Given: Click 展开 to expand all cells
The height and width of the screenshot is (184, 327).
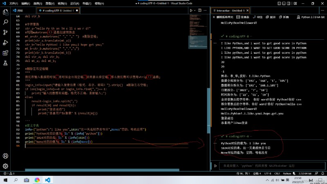Looking at the screenshot, I should coord(271,17).
